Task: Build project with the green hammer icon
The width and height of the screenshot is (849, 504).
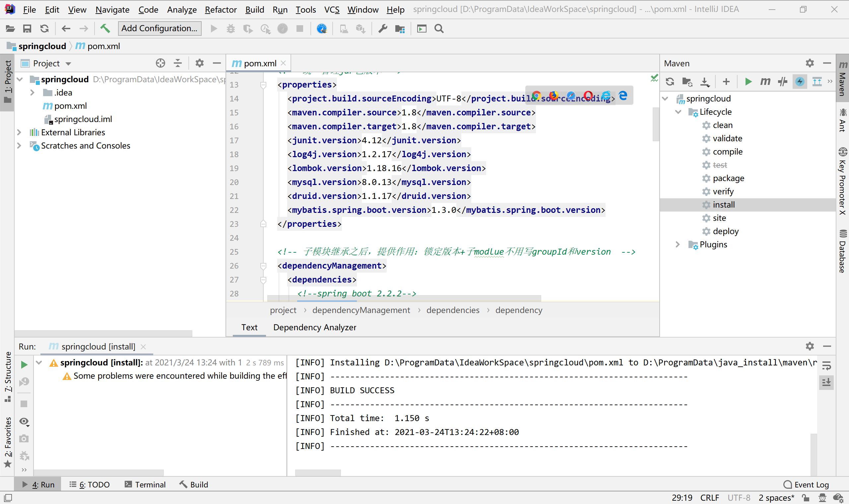Action: click(x=105, y=29)
